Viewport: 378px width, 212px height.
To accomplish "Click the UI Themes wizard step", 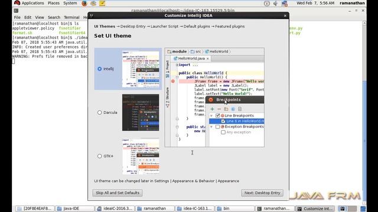I will point(105,26).
